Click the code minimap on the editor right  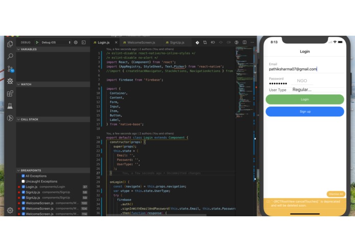(x=244, y=83)
